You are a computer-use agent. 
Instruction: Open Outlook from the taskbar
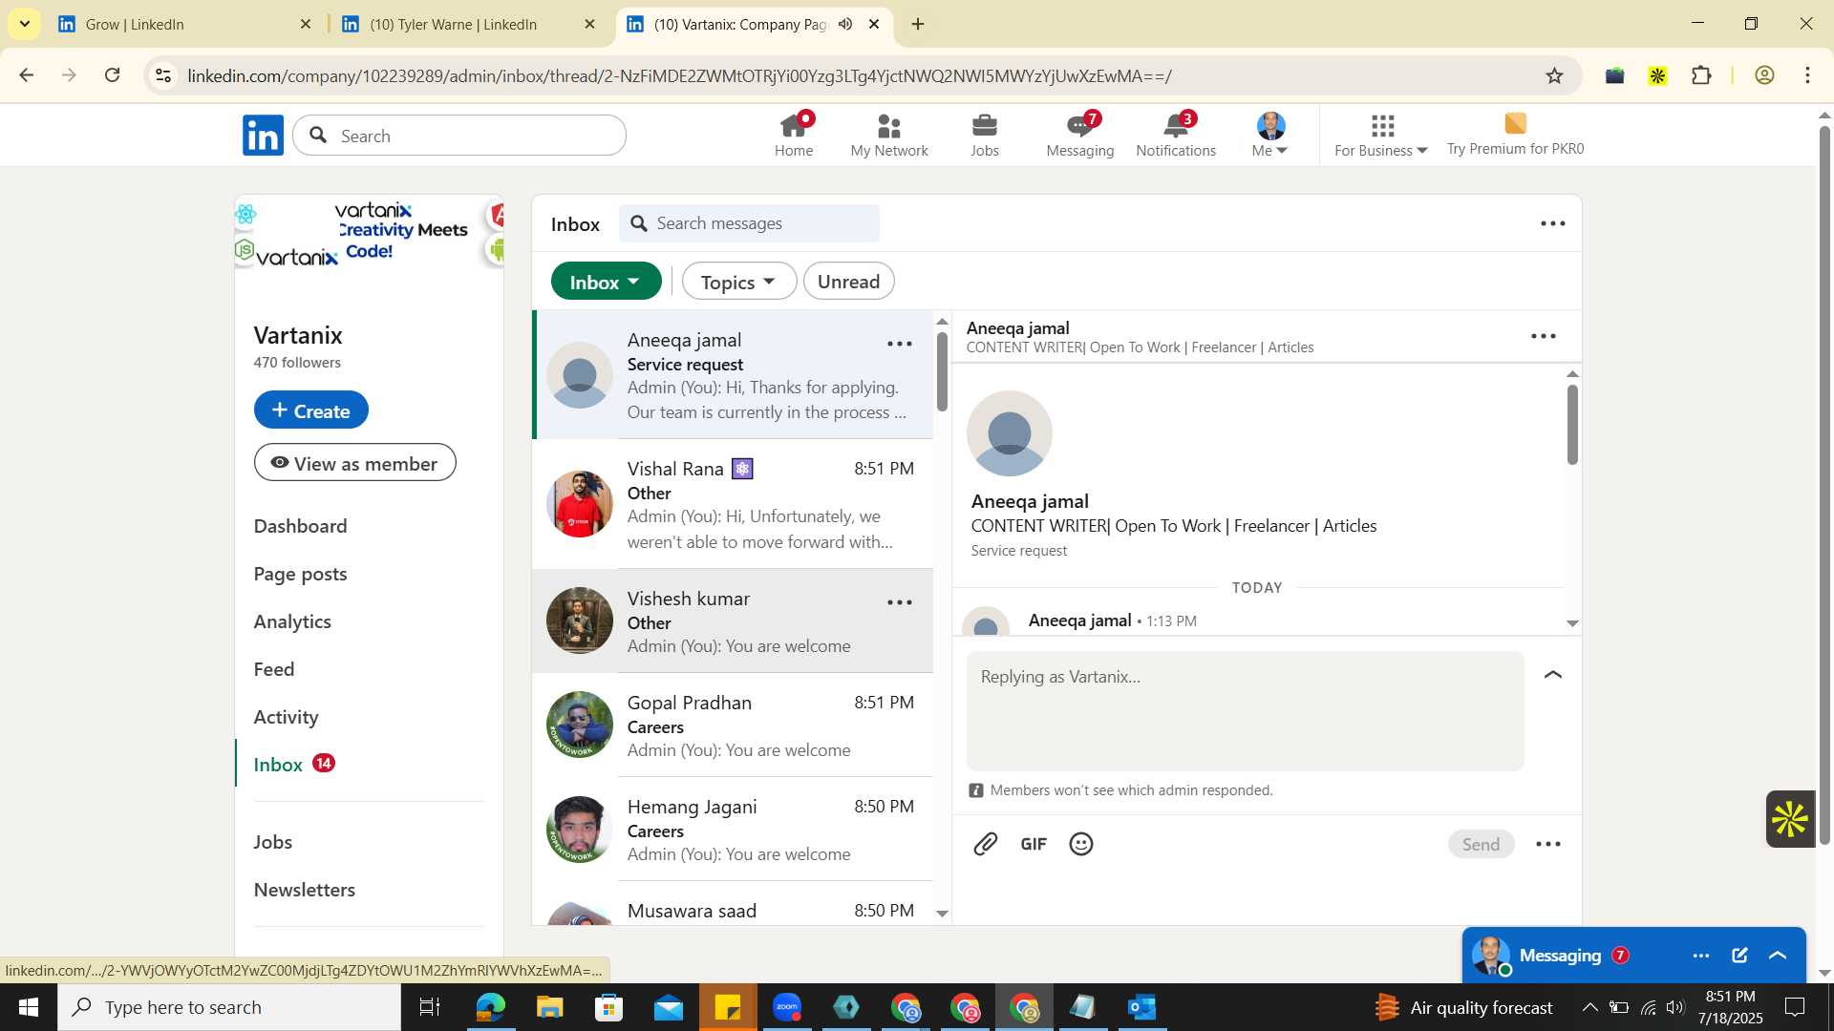tap(1142, 1007)
